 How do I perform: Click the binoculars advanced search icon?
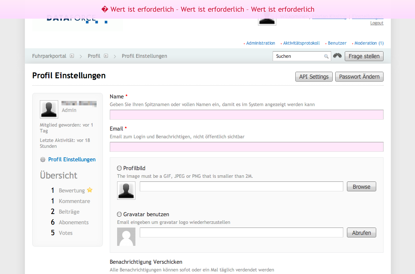click(337, 56)
